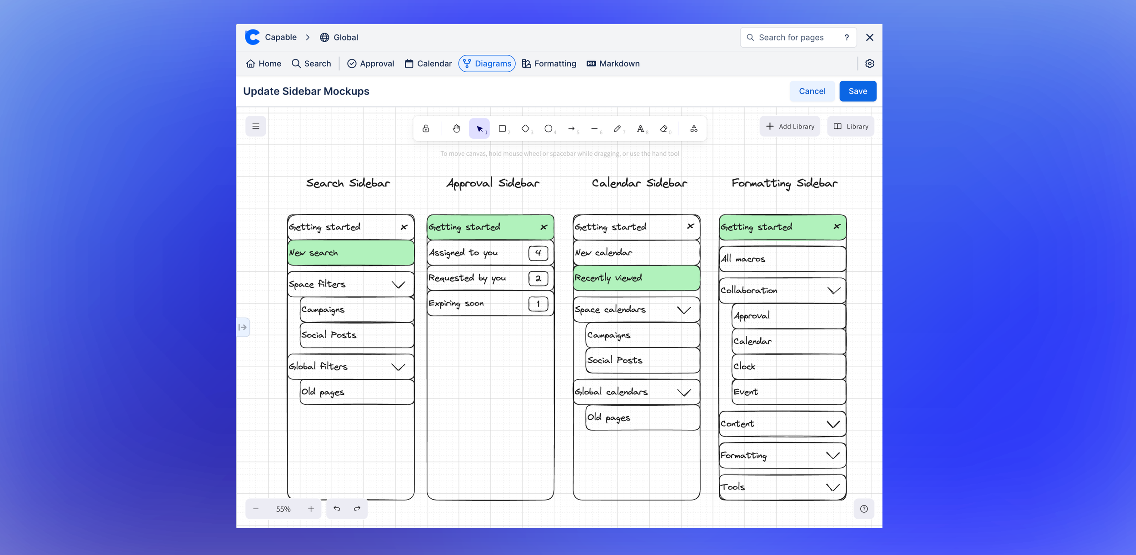
Task: Select the Diamond shape tool
Action: pyautogui.click(x=525, y=129)
